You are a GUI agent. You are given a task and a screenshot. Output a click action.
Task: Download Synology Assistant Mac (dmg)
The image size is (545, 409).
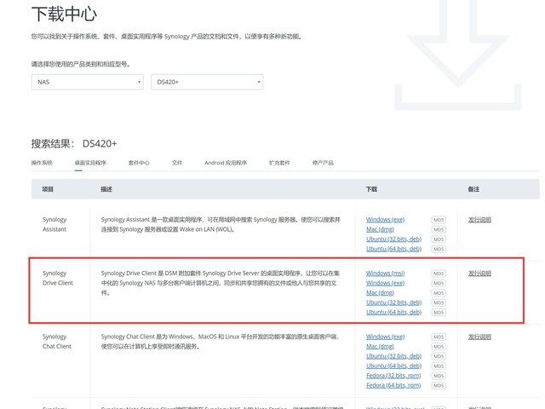point(380,229)
